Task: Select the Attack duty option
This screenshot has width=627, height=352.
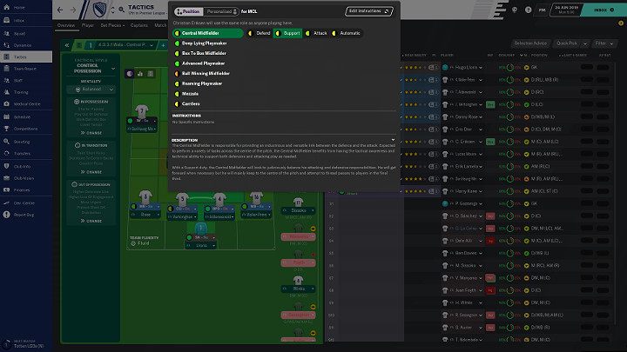Action: pyautogui.click(x=320, y=33)
